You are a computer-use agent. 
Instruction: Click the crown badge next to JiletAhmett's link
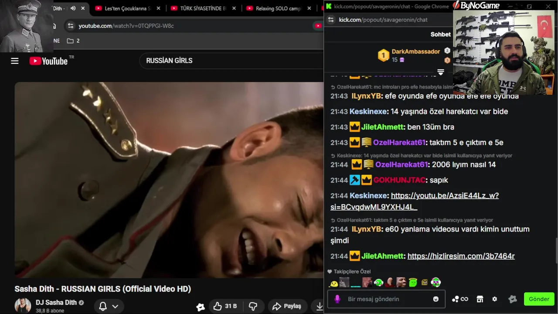tap(355, 256)
